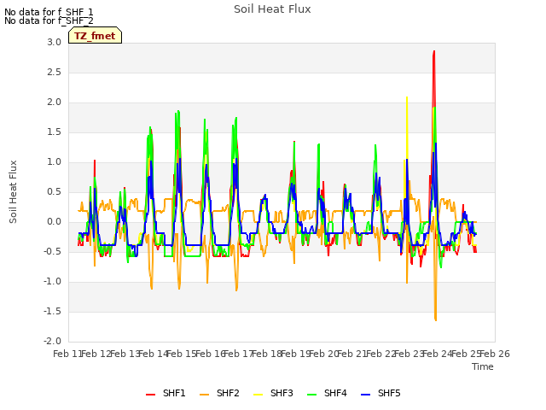Viewport: 546px width, 410px height.
Task: Click the Feb 18 x-axis date label
Action: (267, 354)
